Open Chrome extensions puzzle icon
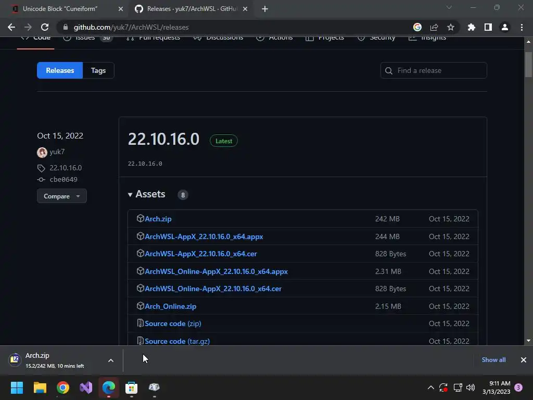 point(471,27)
